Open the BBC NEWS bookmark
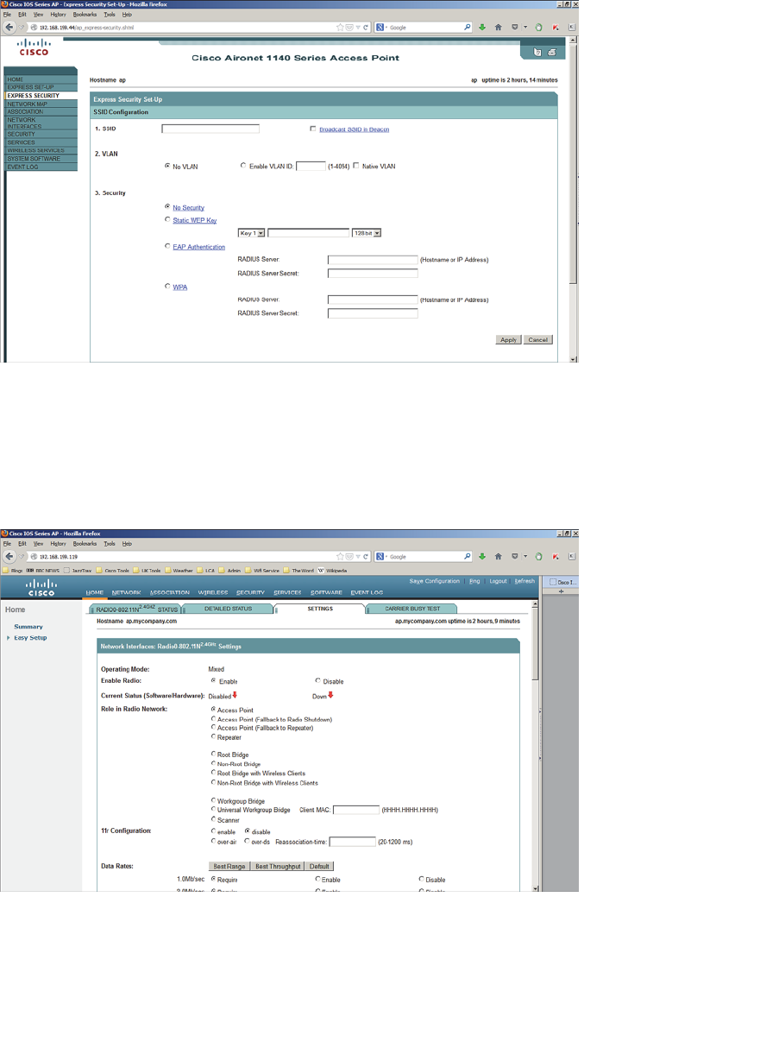The height and width of the screenshot is (1042, 760). point(43,571)
